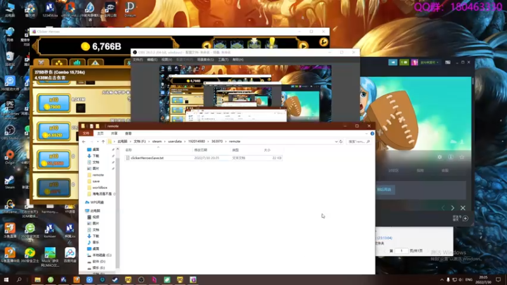
Task: Open the 文件(F) menu in OBS
Action: pos(138,60)
